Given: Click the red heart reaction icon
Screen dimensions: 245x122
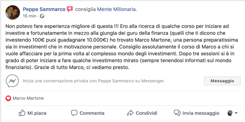Looking at the screenshot, I should click(x=8, y=98).
